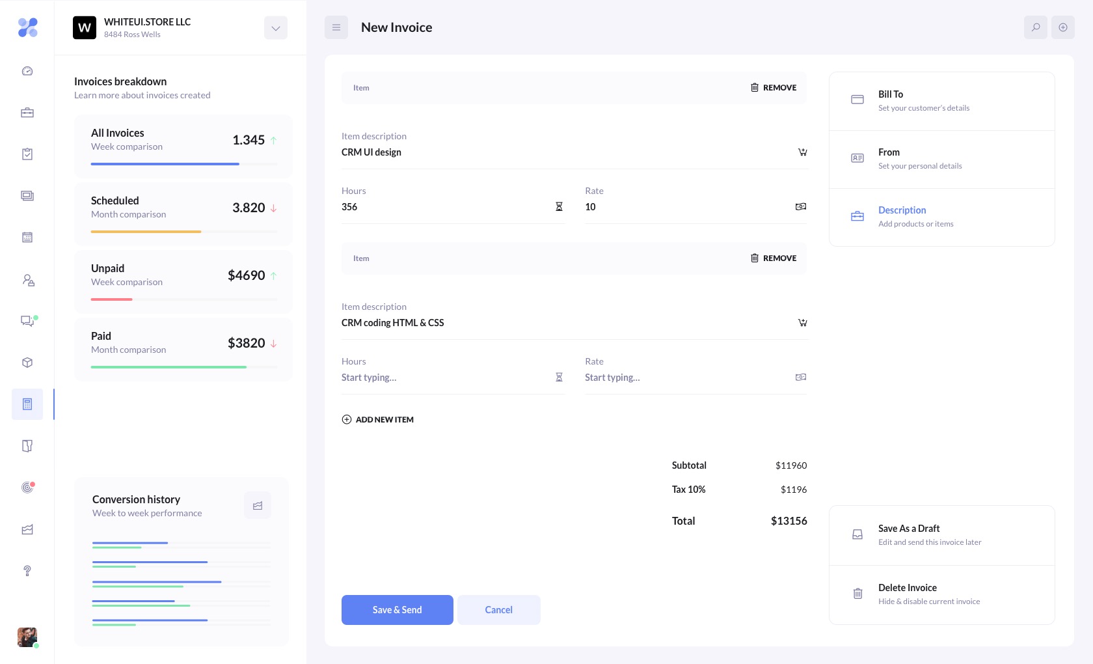Click the Tax 10% label

(x=688, y=490)
